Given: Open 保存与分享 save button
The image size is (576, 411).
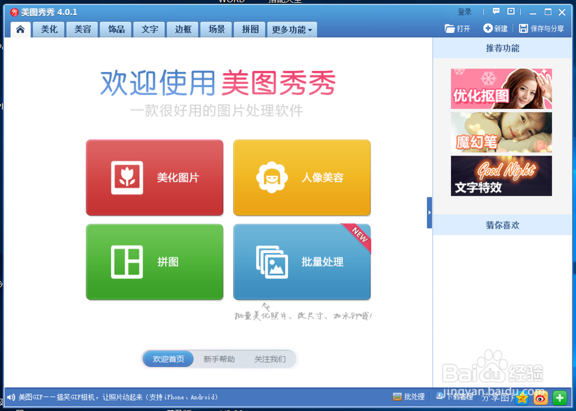Looking at the screenshot, I should [x=541, y=29].
